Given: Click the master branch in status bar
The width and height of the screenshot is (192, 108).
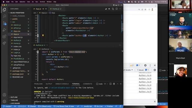Looking at the screenshot, I should 7,106.
